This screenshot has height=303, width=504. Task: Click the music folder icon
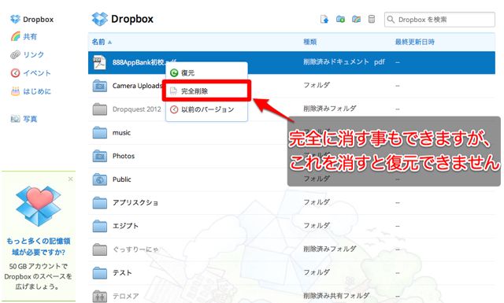tap(100, 132)
